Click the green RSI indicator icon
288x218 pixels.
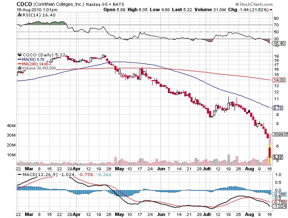[x=19, y=15]
